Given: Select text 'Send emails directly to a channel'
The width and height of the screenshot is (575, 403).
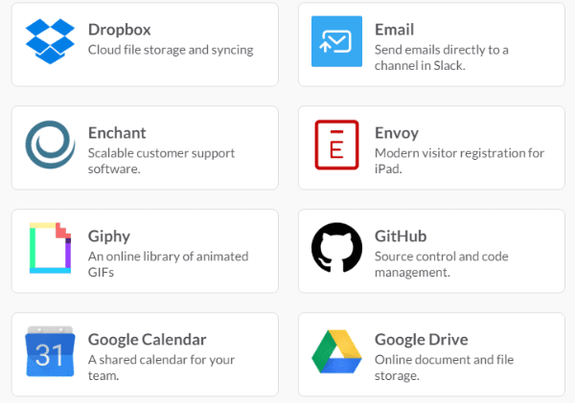Looking at the screenshot, I should click(x=442, y=57).
